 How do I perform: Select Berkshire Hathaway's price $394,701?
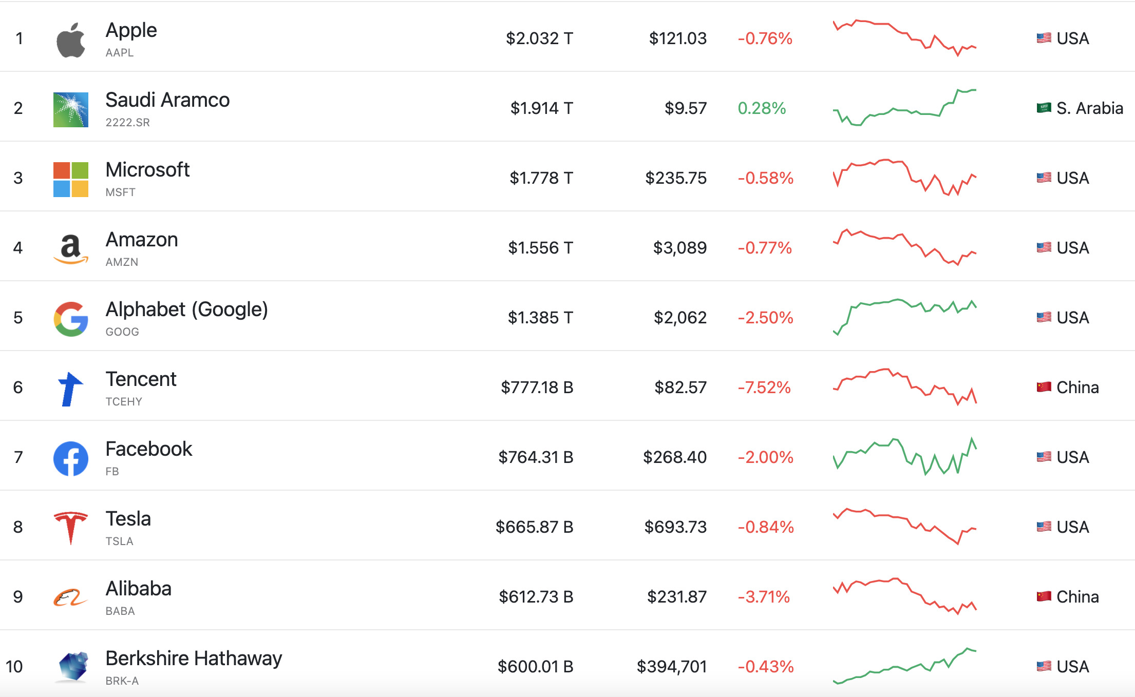(672, 667)
